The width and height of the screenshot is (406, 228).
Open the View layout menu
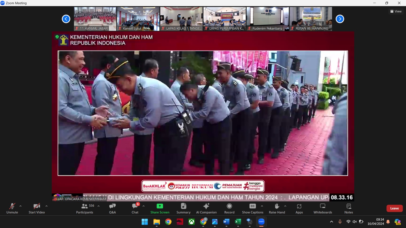(x=396, y=11)
